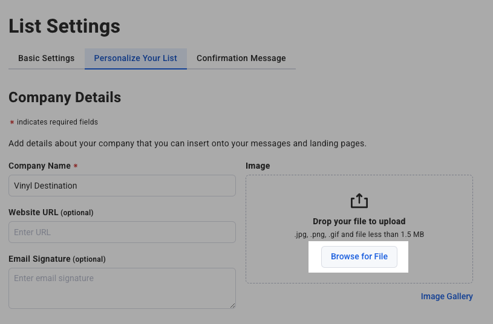The width and height of the screenshot is (493, 324).
Task: Grab the Email Signature textarea resize handle
Action: [x=232, y=305]
